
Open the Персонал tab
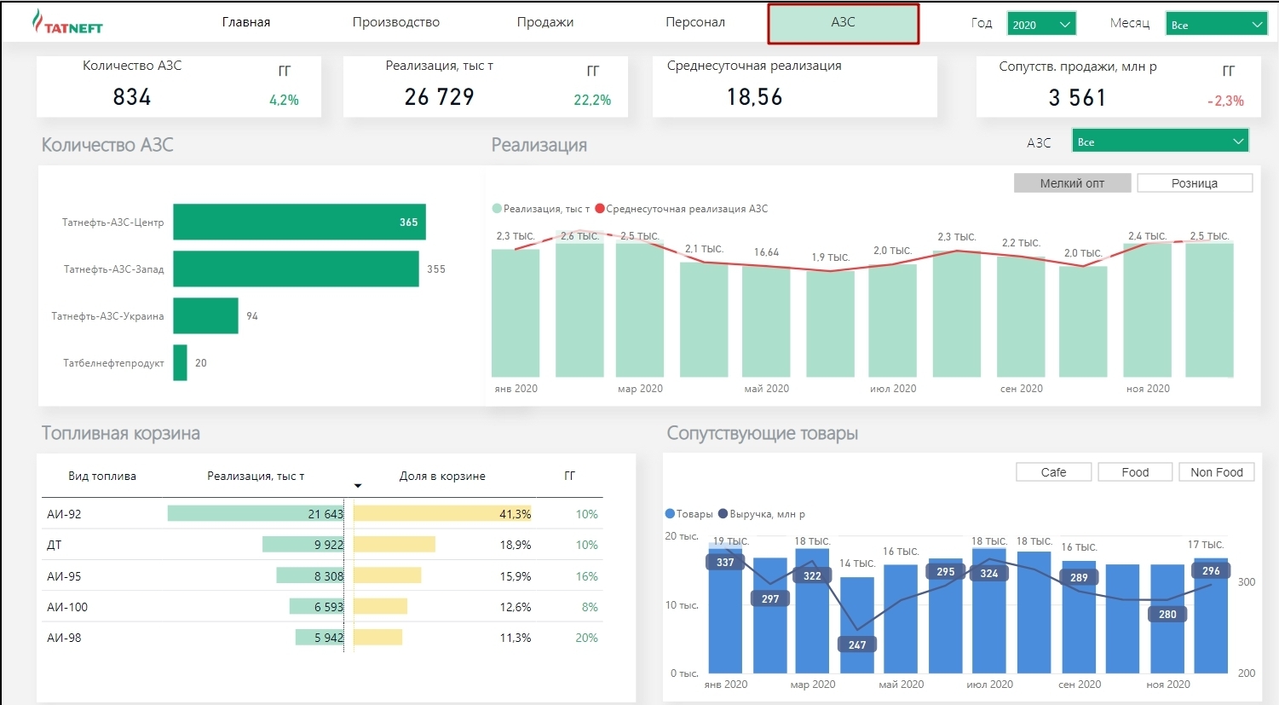(695, 22)
